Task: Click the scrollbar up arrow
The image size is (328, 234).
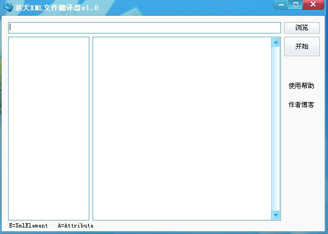Action: click(275, 42)
